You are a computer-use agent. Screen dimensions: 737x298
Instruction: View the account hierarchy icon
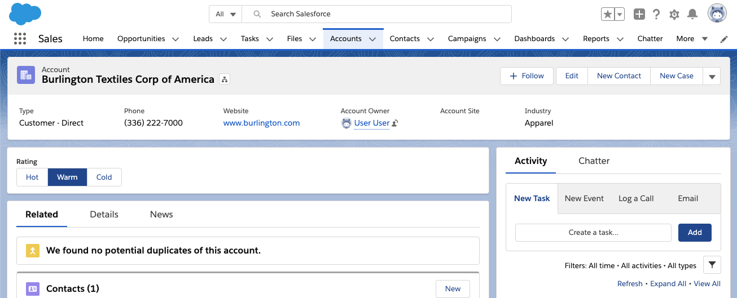tap(224, 79)
